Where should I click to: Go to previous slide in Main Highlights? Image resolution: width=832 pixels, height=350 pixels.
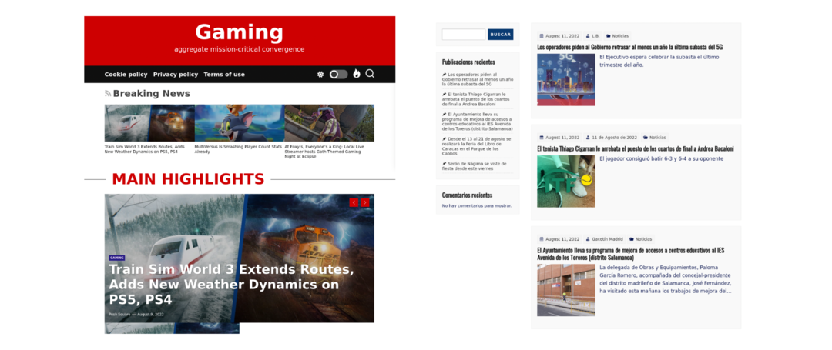click(354, 202)
